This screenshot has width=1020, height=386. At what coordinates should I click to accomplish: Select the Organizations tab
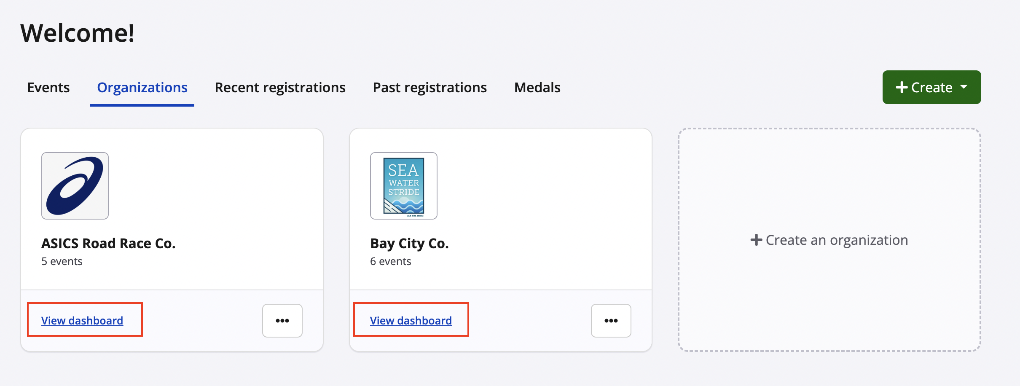[142, 87]
